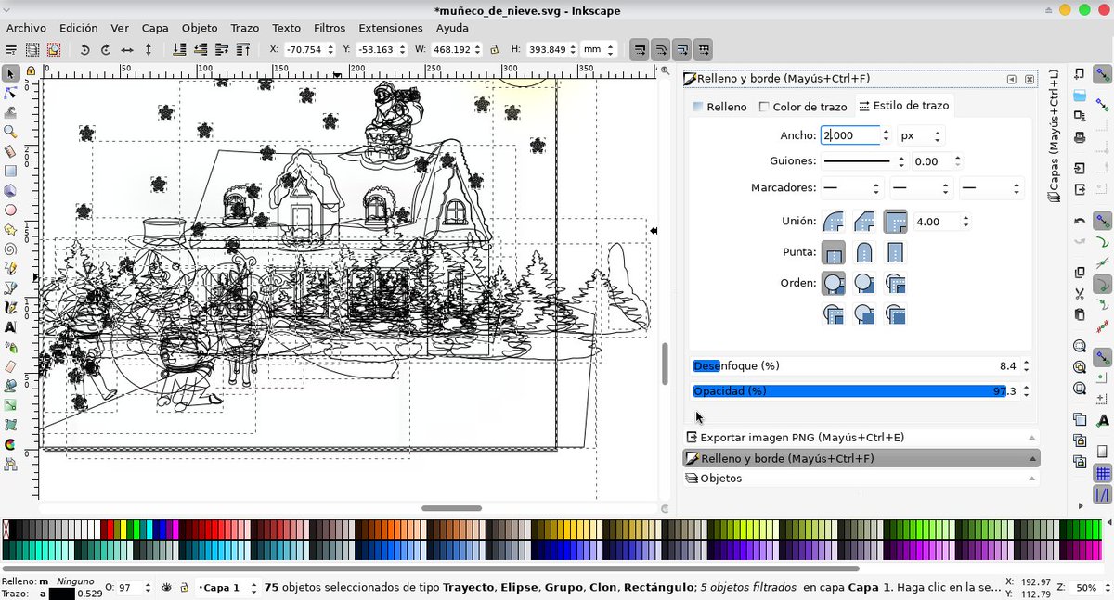The image size is (1114, 600).
Task: Open the stroke width unit px dropdown
Action: point(921,135)
